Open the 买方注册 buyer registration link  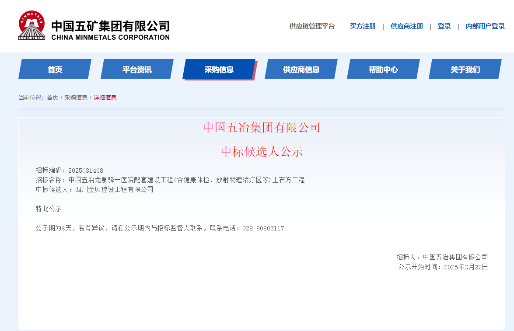pyautogui.click(x=363, y=26)
